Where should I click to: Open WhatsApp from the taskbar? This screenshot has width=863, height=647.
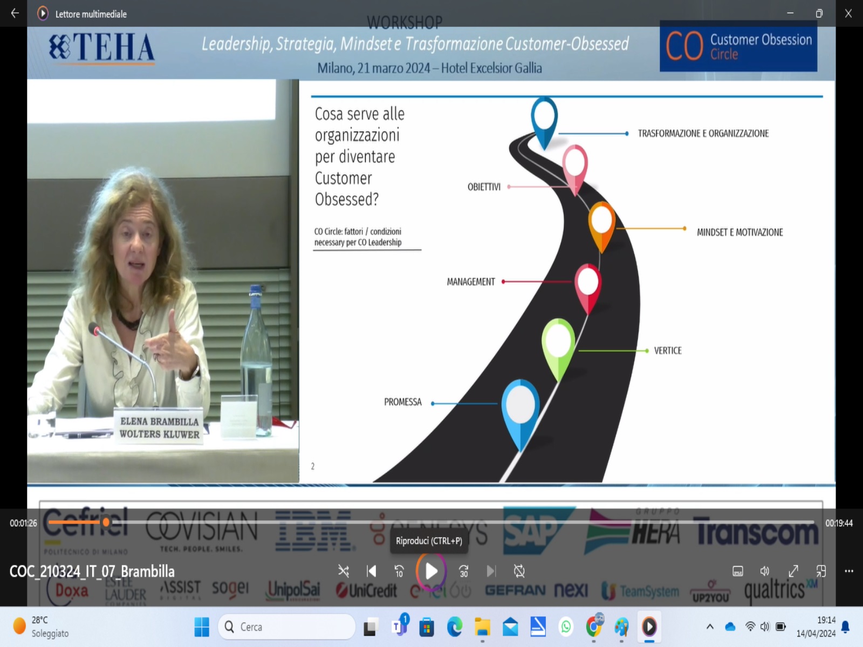point(566,627)
